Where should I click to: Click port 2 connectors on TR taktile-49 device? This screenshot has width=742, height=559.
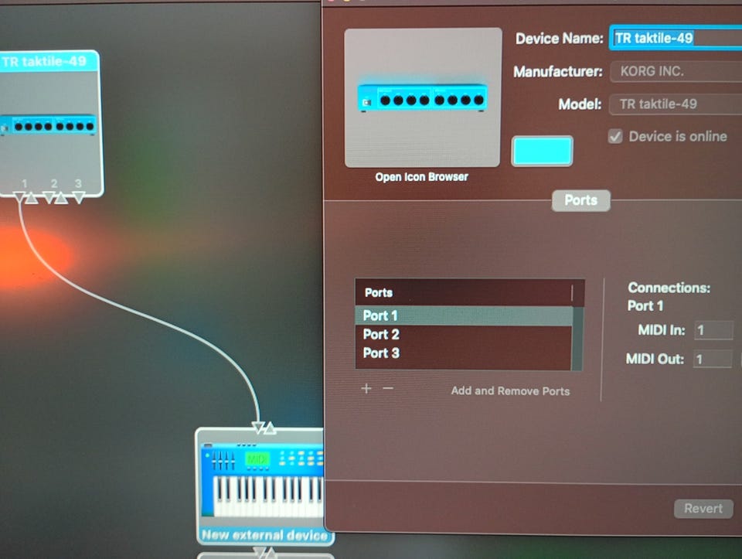55,197
